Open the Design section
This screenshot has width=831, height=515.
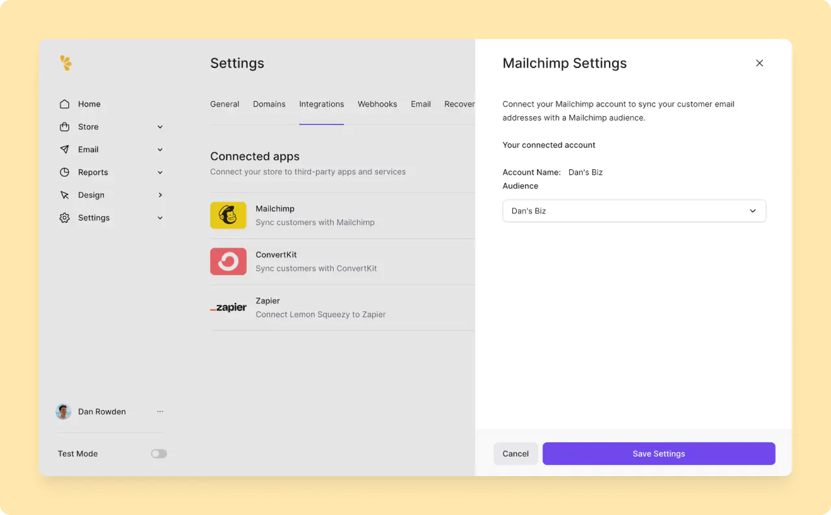pos(90,195)
